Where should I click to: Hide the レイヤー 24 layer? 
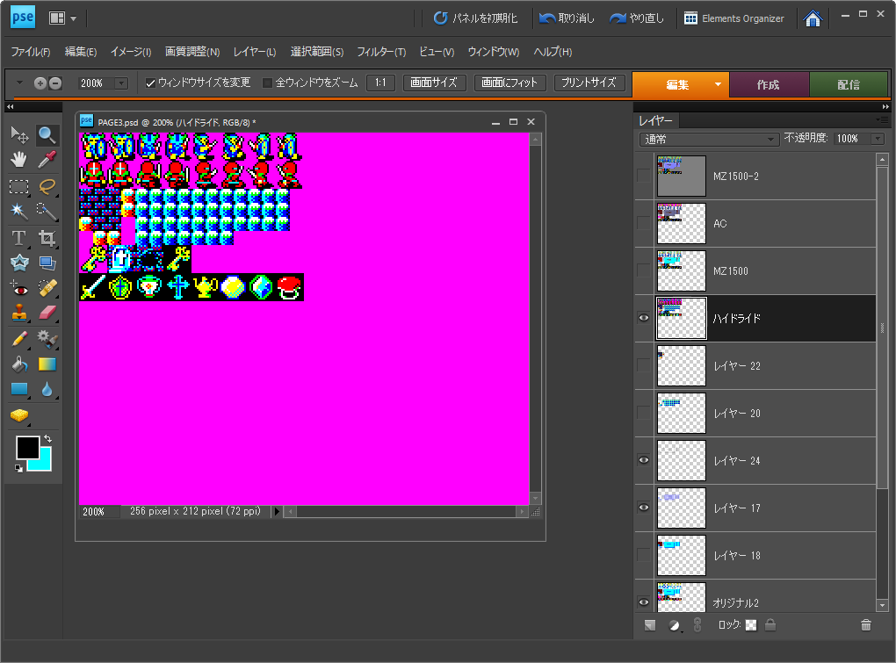(643, 460)
